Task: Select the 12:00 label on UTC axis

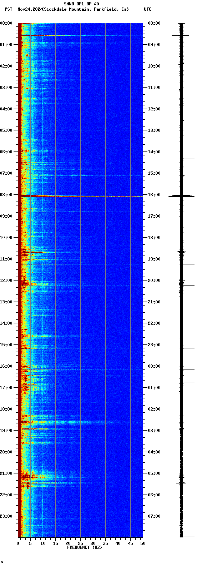Action: pos(154,109)
